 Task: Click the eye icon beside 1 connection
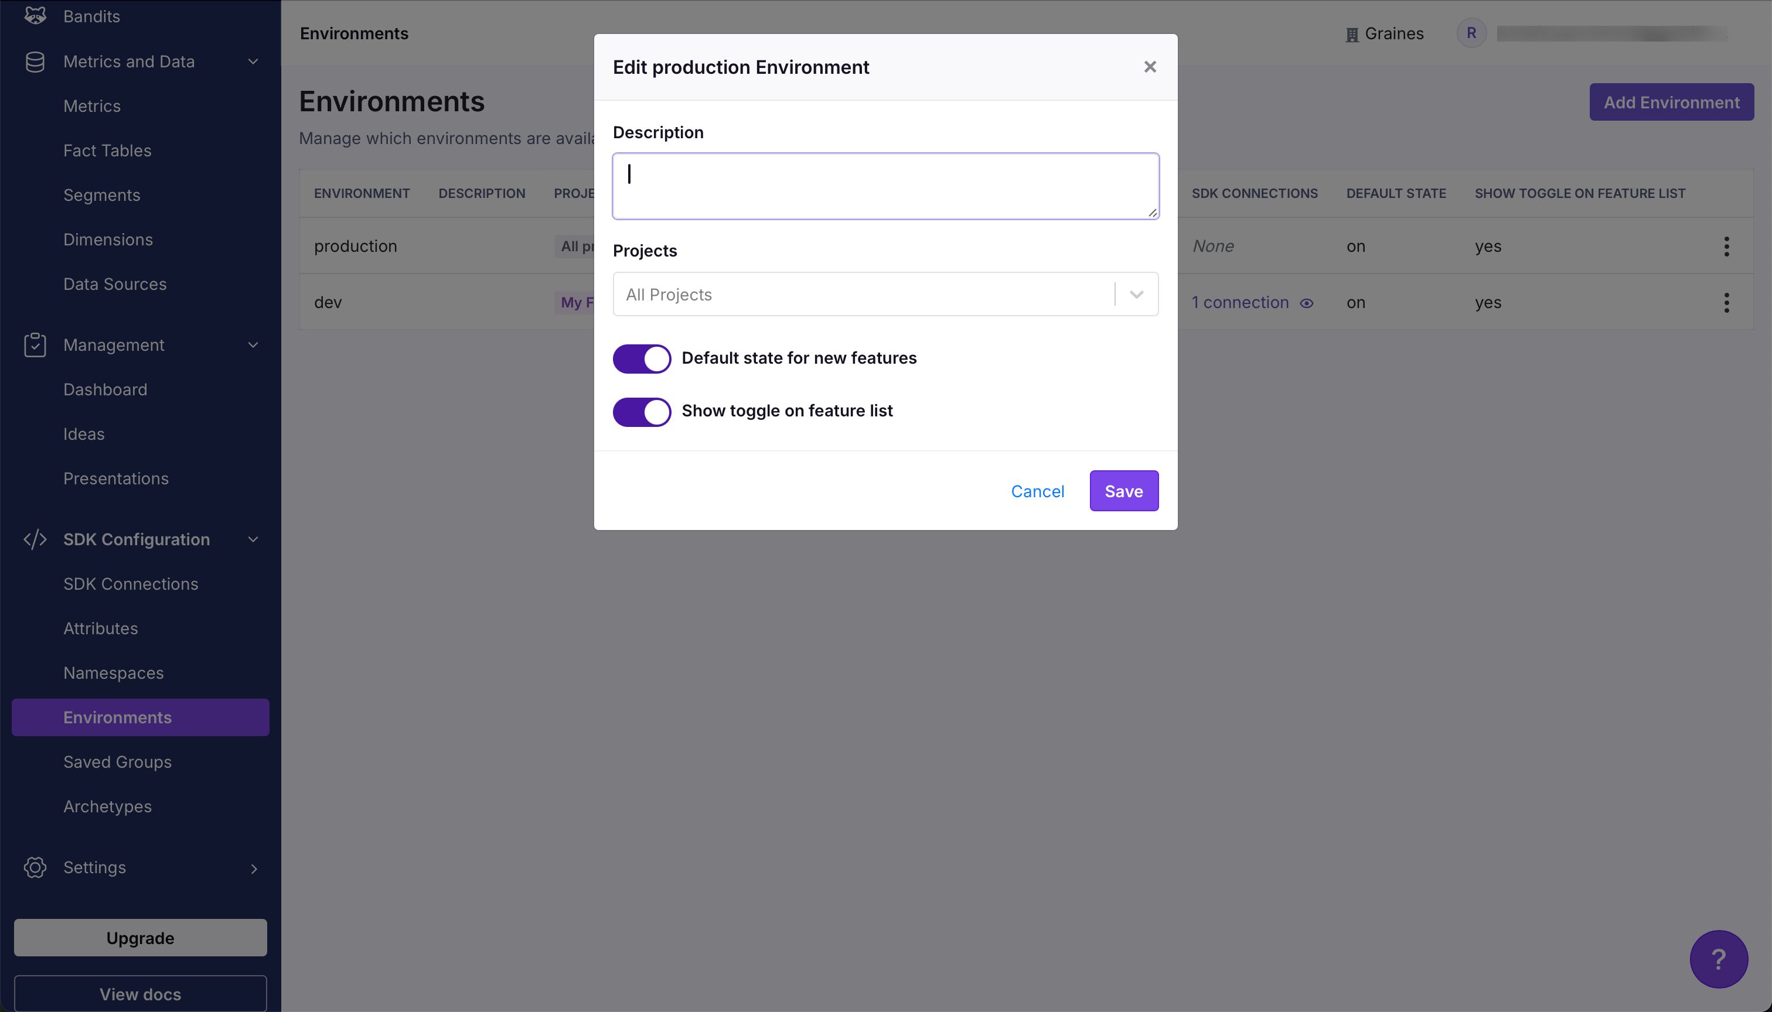(x=1306, y=303)
